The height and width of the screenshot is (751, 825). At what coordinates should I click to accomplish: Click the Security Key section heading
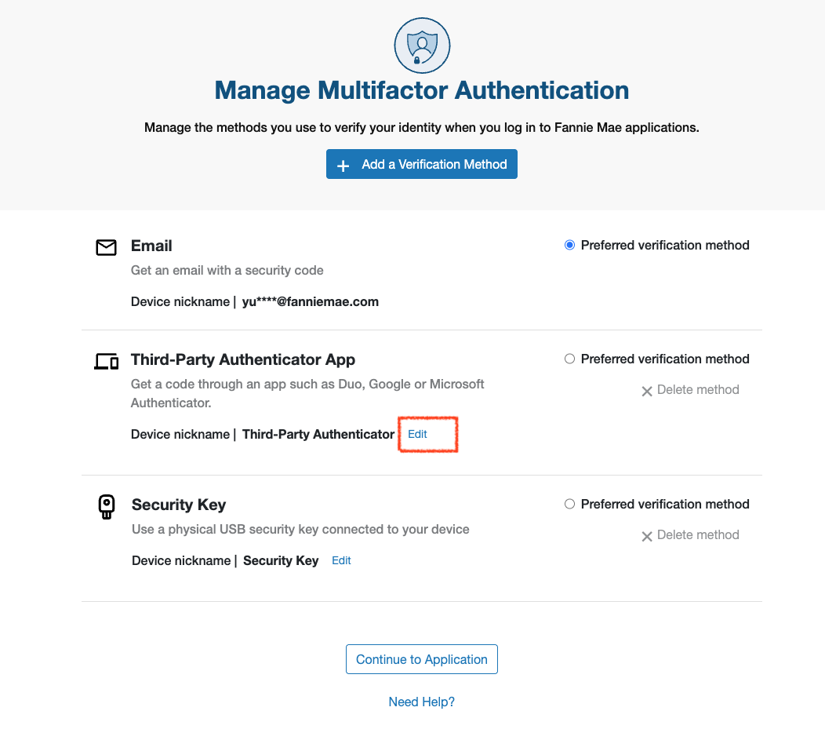tap(179, 505)
